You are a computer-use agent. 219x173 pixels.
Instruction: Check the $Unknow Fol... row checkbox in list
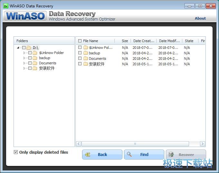click(x=80, y=47)
